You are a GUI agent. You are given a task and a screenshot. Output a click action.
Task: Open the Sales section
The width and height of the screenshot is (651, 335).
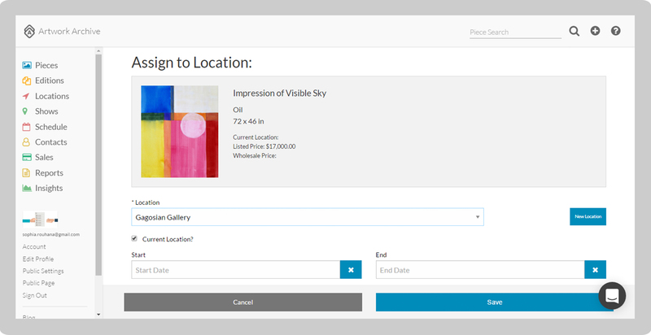click(44, 158)
